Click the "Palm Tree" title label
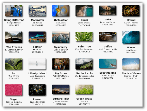The height and width of the screenshot is (111, 147). [x=84, y=47]
